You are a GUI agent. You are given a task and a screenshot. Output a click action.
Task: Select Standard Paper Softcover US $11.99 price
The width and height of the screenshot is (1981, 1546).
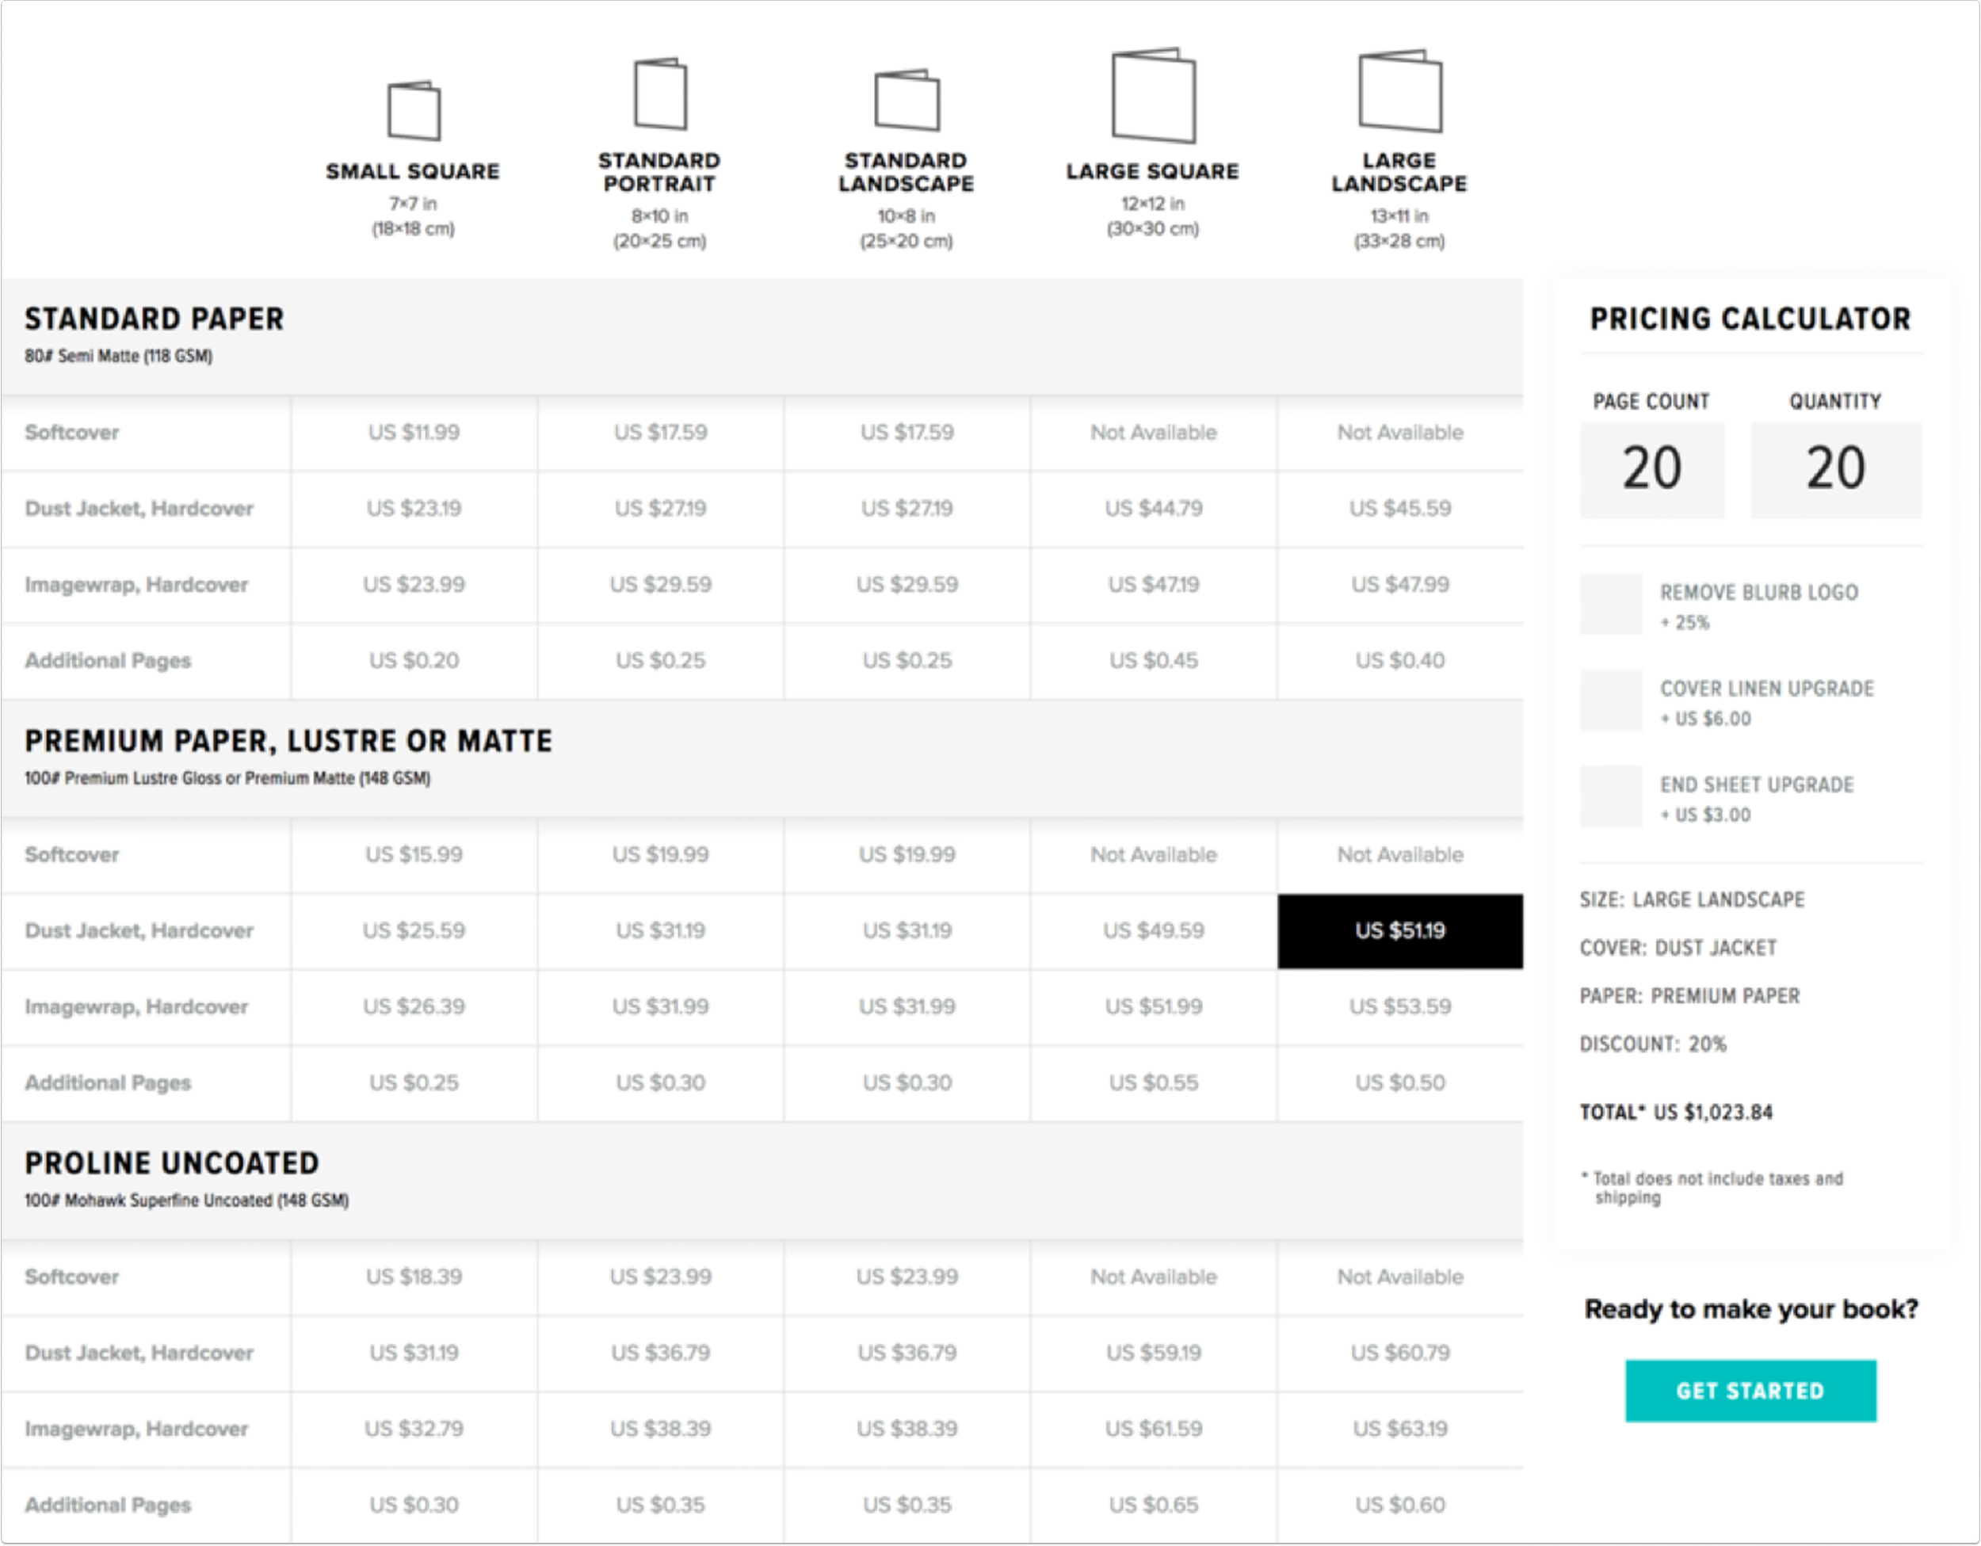[x=414, y=433]
